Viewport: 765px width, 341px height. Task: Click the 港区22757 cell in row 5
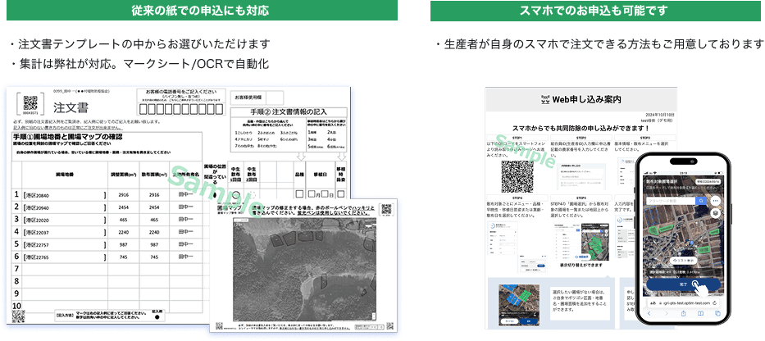pos(65,244)
